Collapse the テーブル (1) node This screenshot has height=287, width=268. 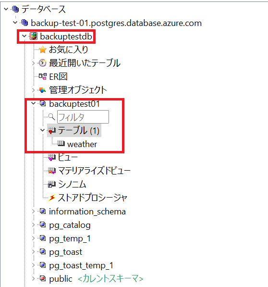point(42,130)
